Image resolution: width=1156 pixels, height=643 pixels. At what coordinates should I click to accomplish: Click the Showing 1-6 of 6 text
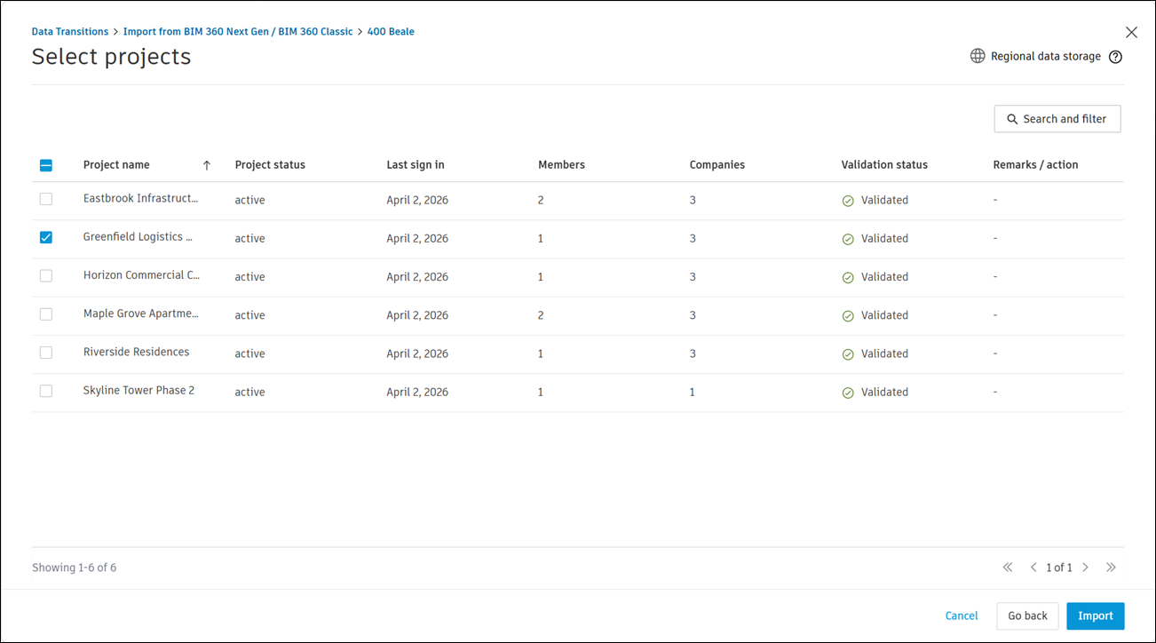[x=74, y=568]
